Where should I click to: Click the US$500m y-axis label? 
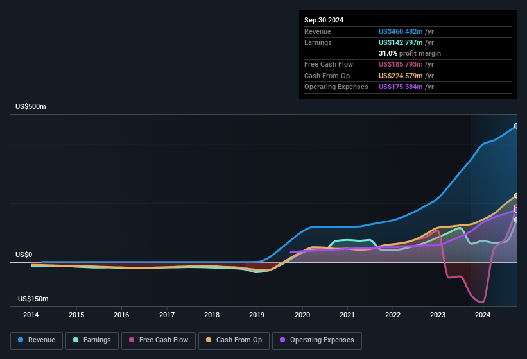point(31,106)
